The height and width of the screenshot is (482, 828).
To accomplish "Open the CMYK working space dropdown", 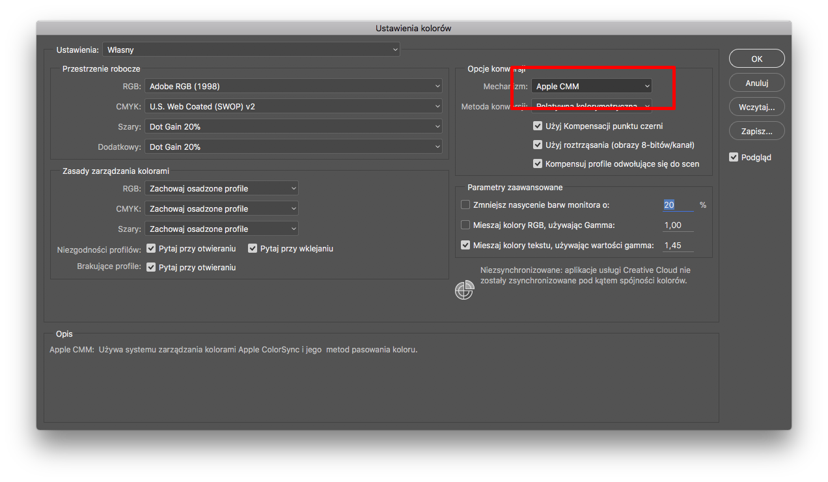I will 294,106.
